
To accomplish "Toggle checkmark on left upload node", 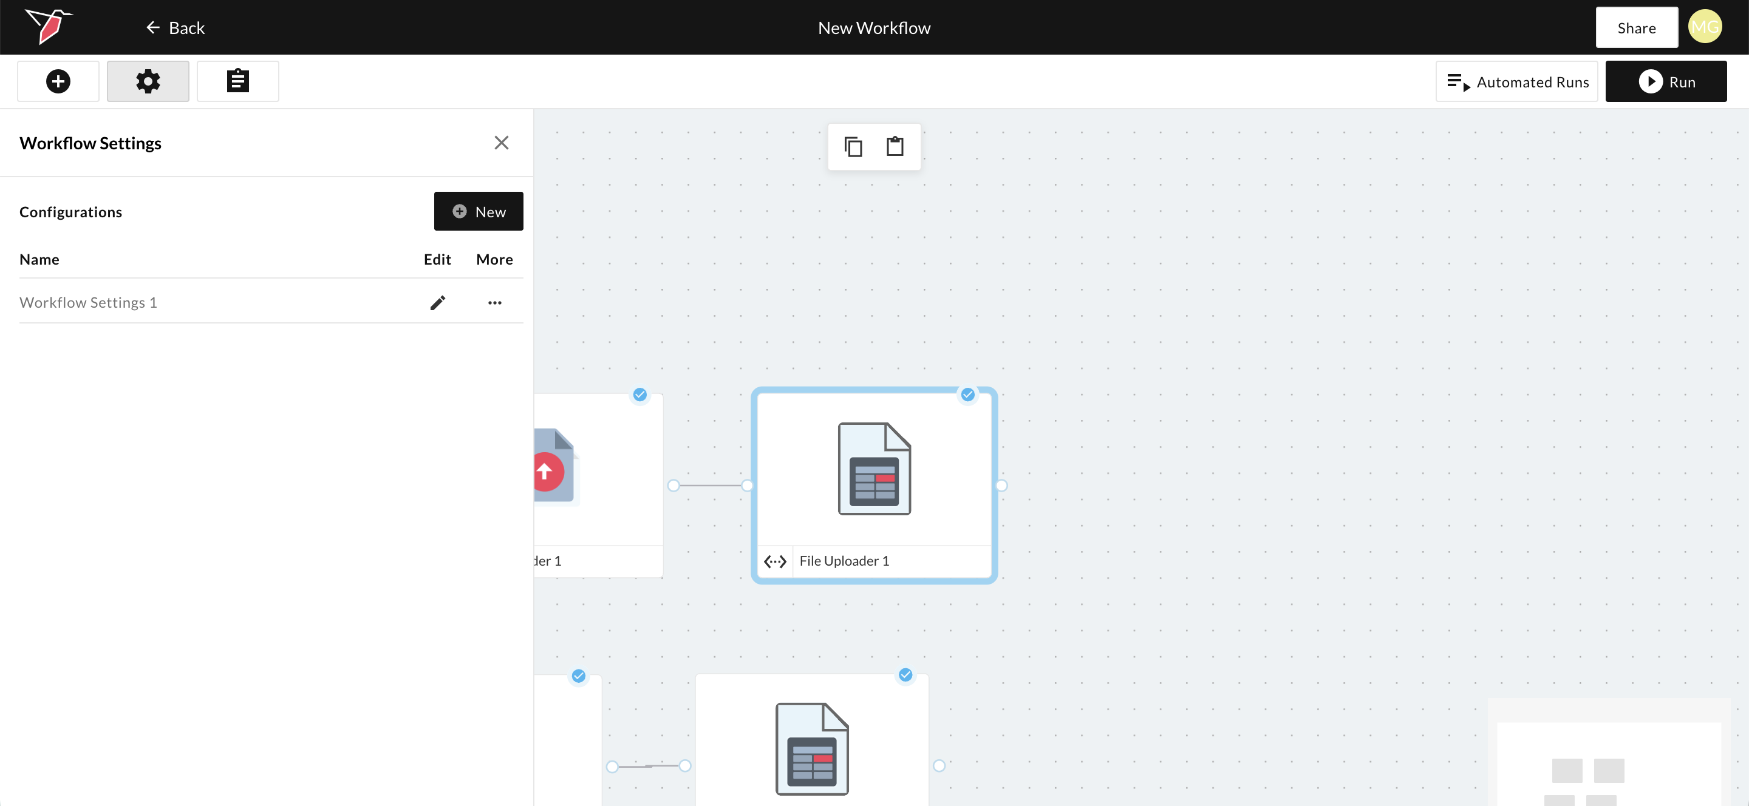I will tap(639, 394).
